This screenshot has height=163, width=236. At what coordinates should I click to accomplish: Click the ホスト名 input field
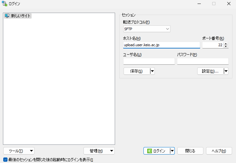point(161,45)
